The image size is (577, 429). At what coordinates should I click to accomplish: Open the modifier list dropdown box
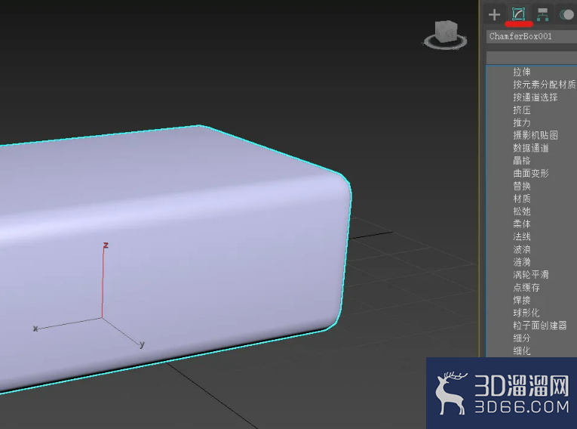point(532,58)
